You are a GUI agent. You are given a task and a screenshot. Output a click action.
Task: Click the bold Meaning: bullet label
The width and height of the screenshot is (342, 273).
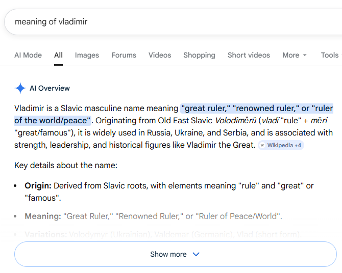click(42, 216)
